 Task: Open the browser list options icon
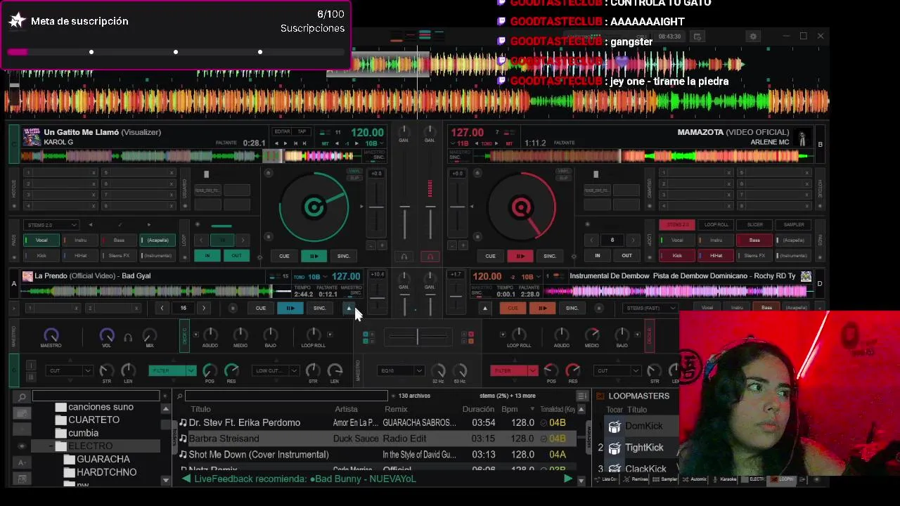coord(581,396)
